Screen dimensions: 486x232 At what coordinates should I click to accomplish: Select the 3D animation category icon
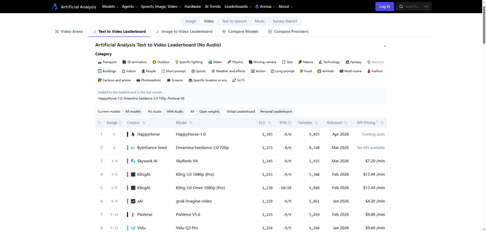tap(124, 62)
